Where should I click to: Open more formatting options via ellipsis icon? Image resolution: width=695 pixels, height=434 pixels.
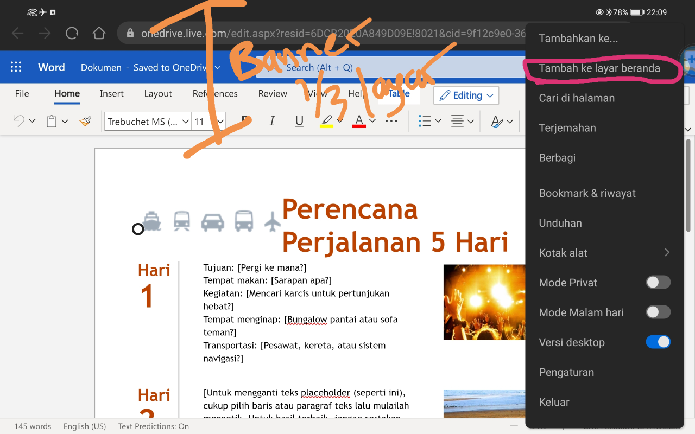click(x=391, y=120)
